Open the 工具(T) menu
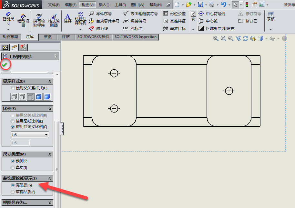 [120, 5]
